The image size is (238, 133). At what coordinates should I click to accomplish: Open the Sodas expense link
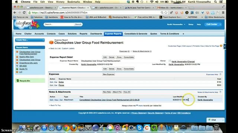(x=61, y=82)
